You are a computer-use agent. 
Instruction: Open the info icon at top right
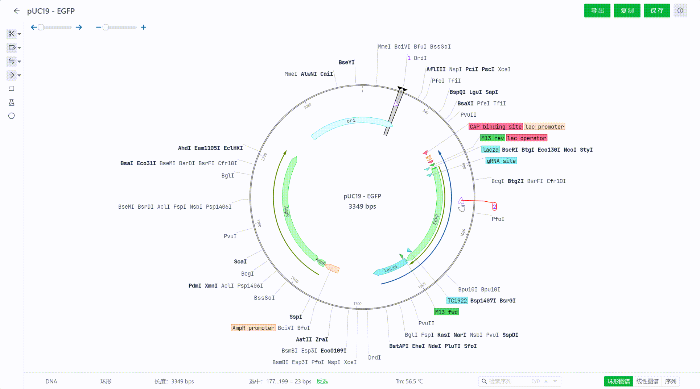click(680, 11)
